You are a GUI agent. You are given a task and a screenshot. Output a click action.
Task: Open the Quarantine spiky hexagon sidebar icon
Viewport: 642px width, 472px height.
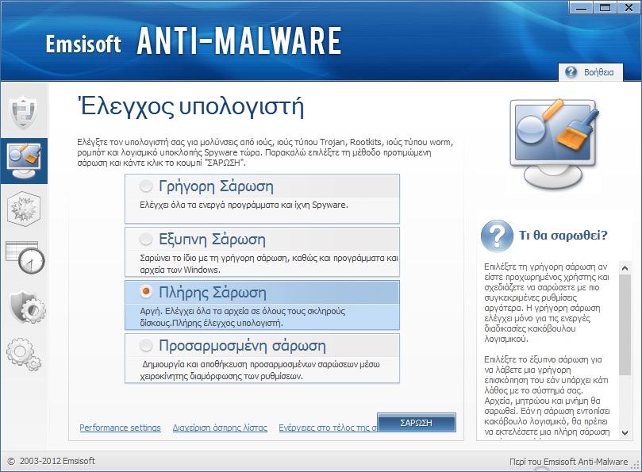click(24, 209)
